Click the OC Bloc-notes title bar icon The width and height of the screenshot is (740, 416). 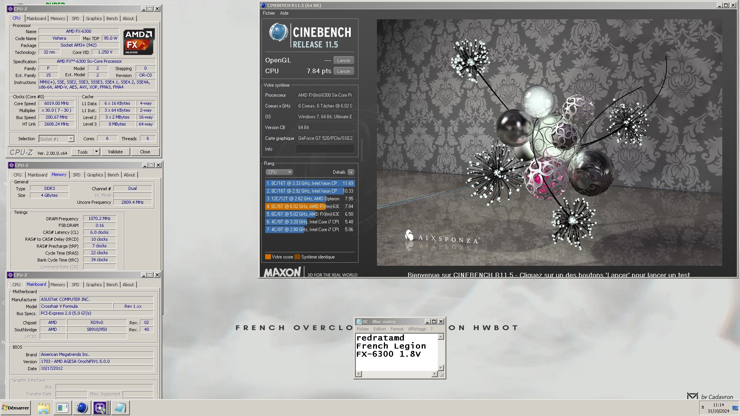(359, 322)
